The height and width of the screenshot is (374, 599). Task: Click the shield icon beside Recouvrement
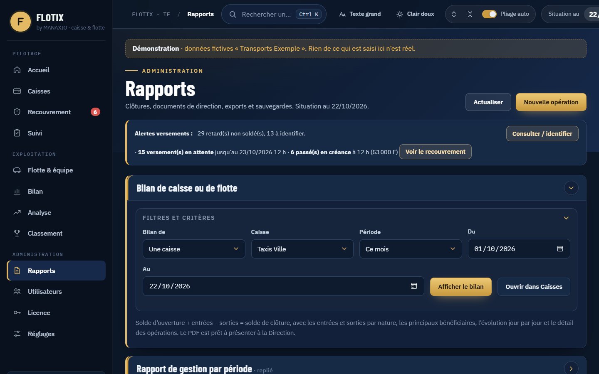(17, 112)
